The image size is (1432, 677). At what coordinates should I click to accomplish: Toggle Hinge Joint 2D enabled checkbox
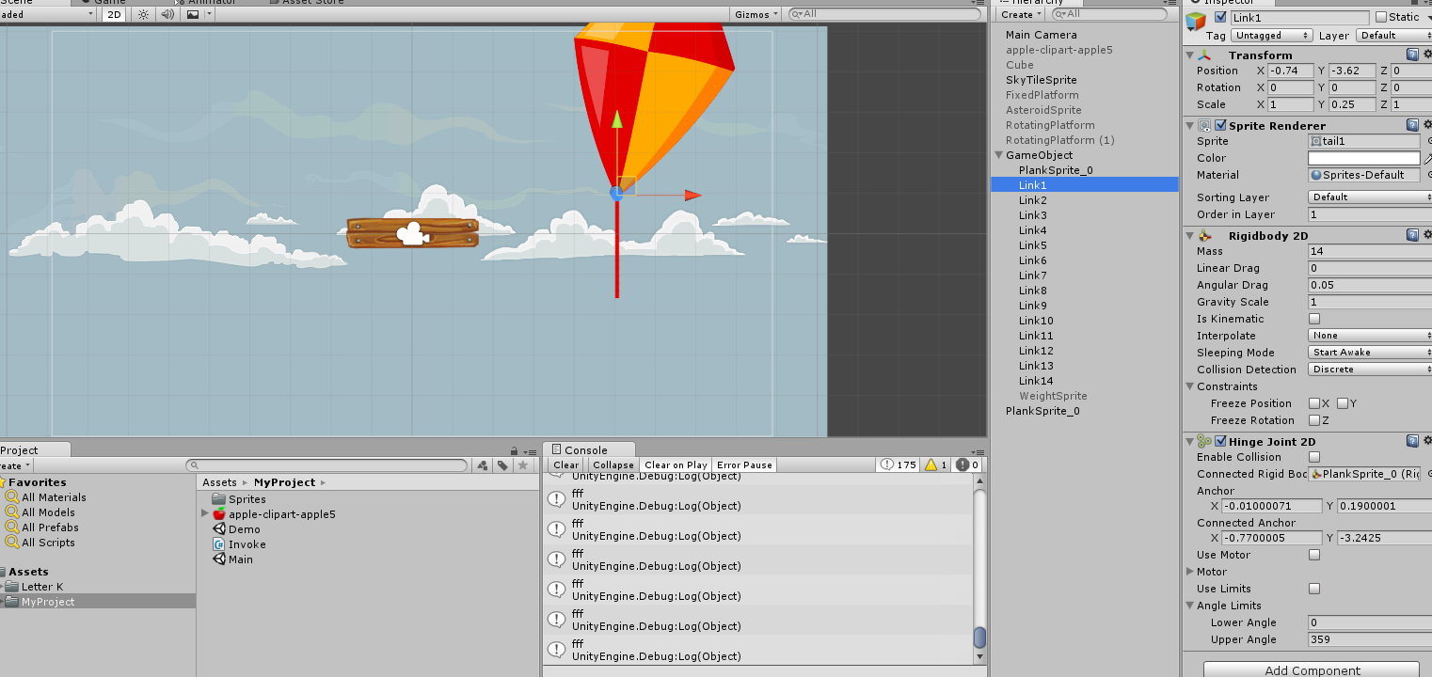click(x=1220, y=441)
